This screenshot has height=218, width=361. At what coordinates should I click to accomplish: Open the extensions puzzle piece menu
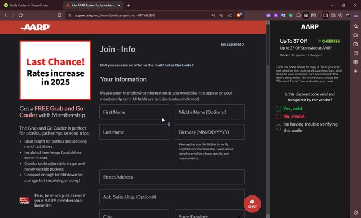298,15
